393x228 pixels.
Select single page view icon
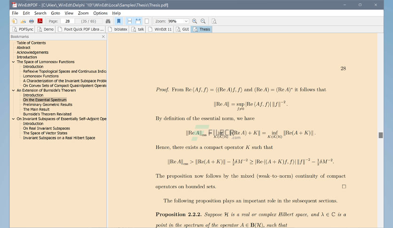(x=147, y=21)
